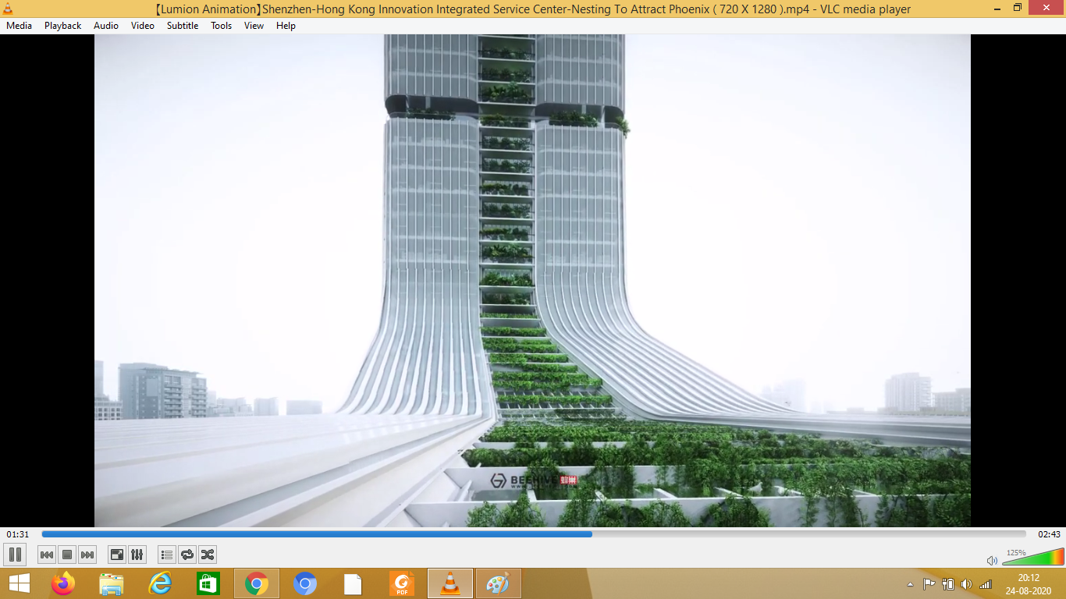Pause the video playback
1066x599 pixels.
pyautogui.click(x=16, y=555)
